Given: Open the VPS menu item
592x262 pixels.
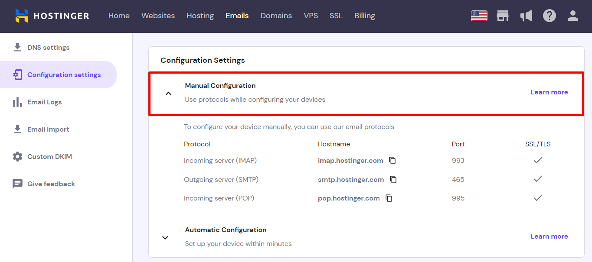Looking at the screenshot, I should [311, 16].
